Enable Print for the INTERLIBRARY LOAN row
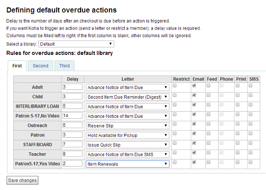 tap(238, 105)
